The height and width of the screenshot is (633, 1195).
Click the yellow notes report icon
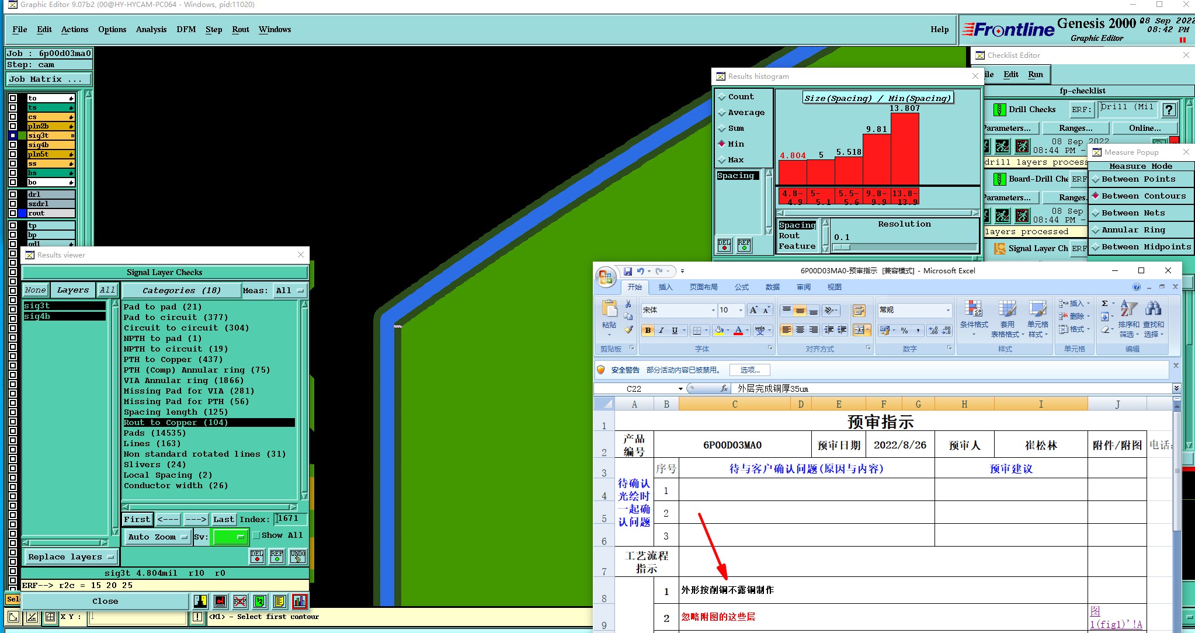280,601
